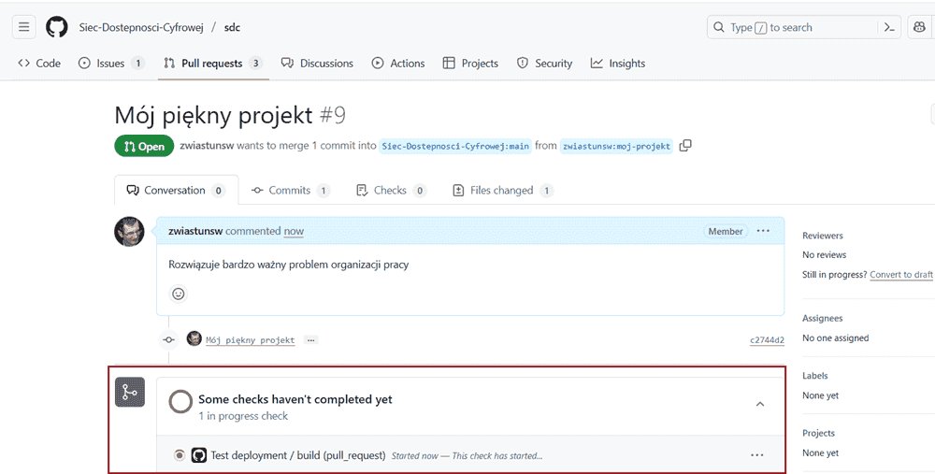
Task: Navigate to the Issues tab
Action: pyautogui.click(x=110, y=64)
